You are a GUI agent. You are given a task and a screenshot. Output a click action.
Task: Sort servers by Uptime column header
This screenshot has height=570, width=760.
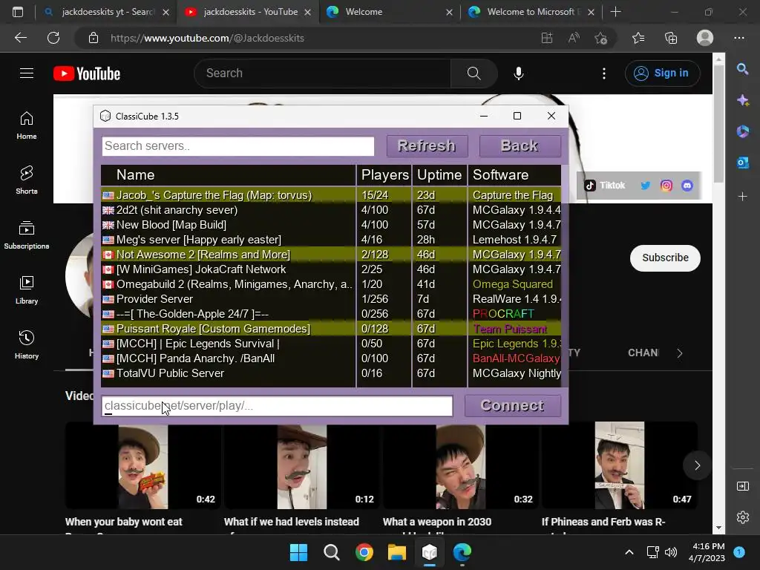tap(439, 175)
